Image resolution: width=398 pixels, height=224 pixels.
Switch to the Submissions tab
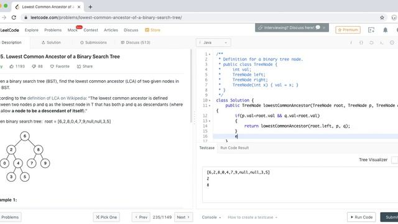pos(93,42)
